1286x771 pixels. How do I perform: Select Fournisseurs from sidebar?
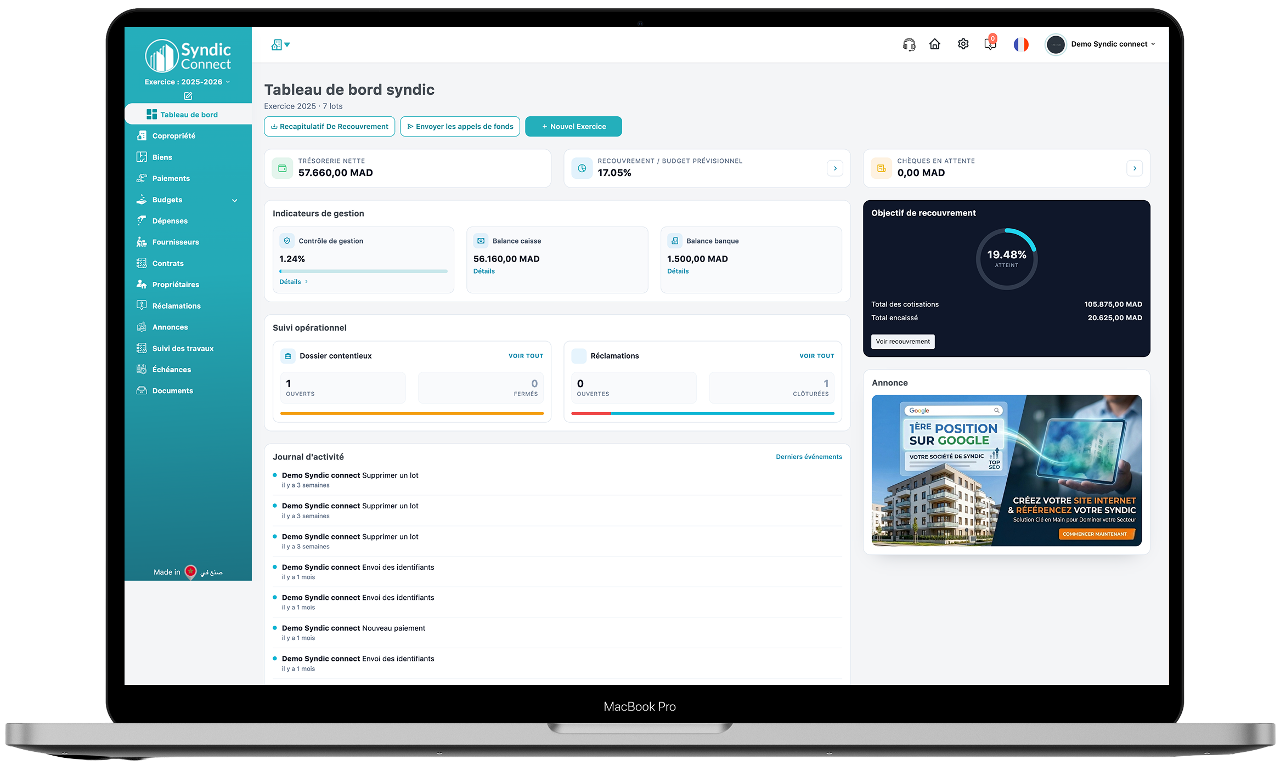pyautogui.click(x=176, y=242)
